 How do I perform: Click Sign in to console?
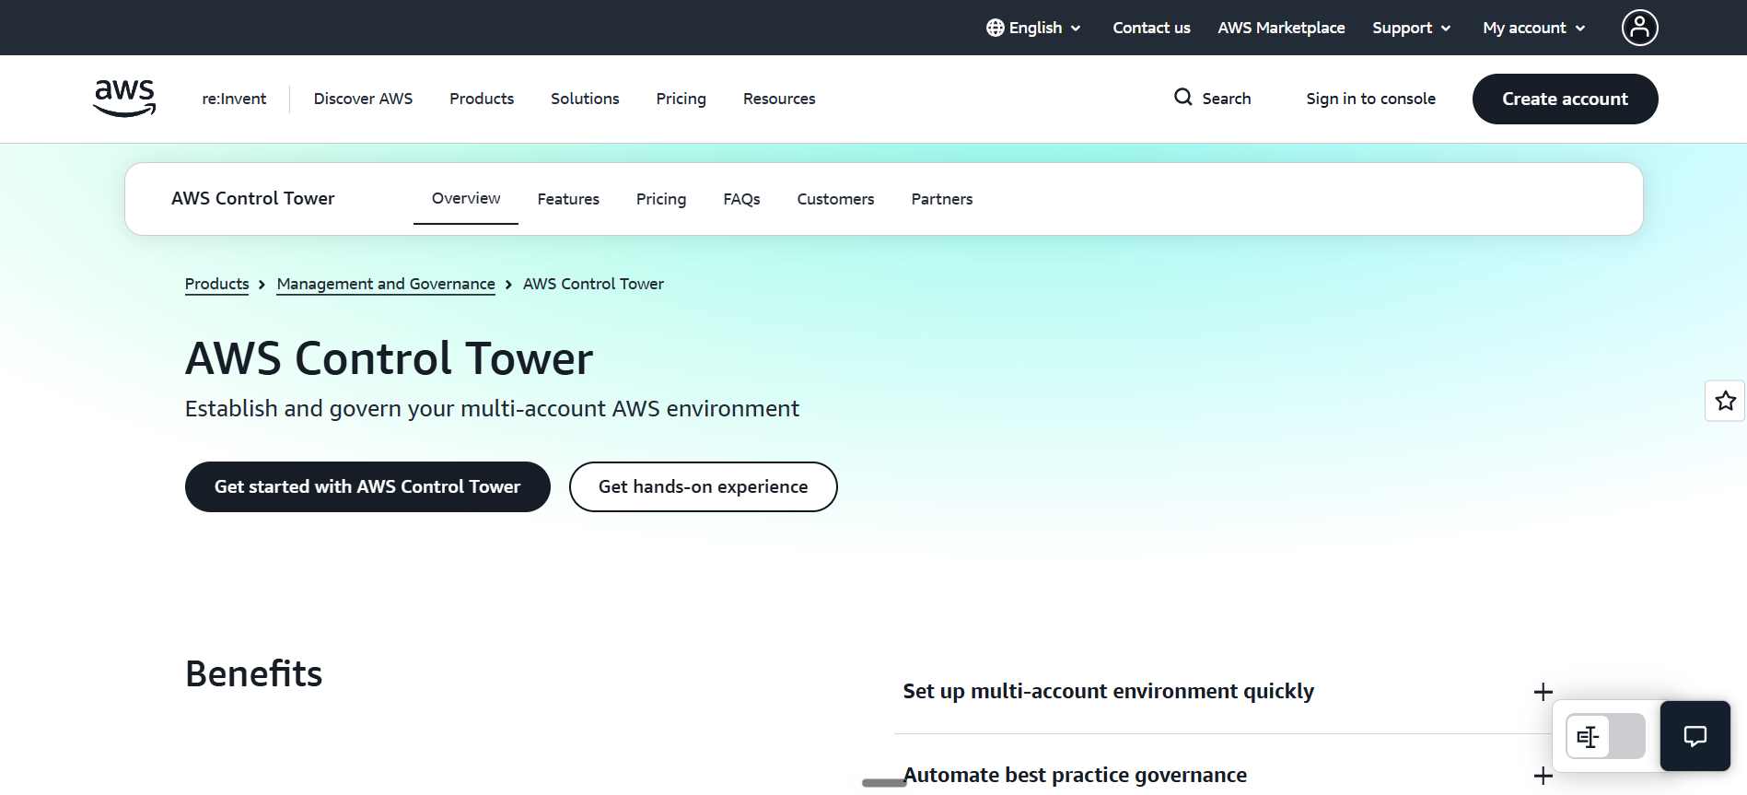point(1370,99)
